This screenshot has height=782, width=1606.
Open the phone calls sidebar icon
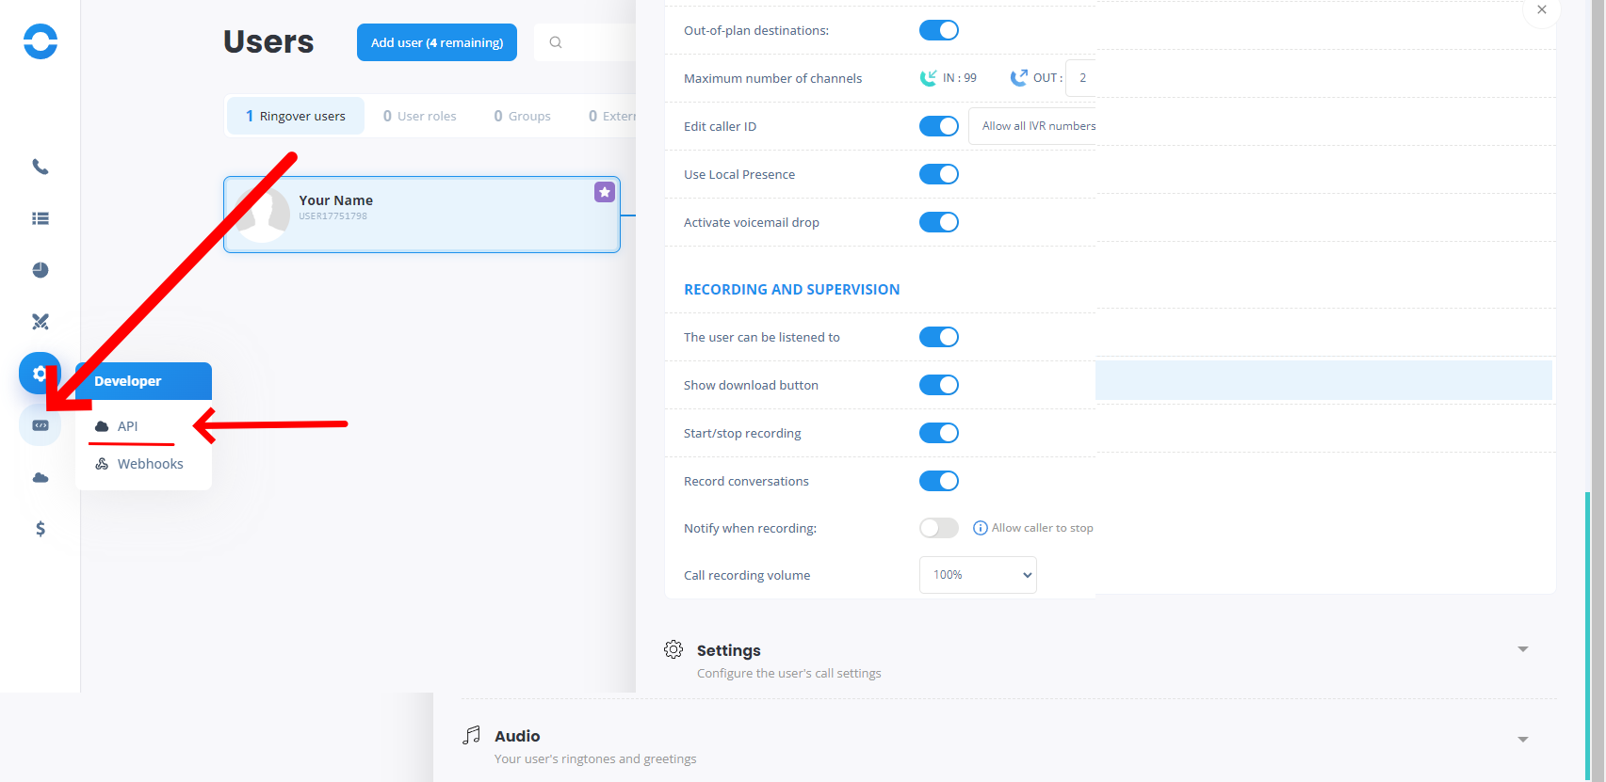(x=41, y=167)
